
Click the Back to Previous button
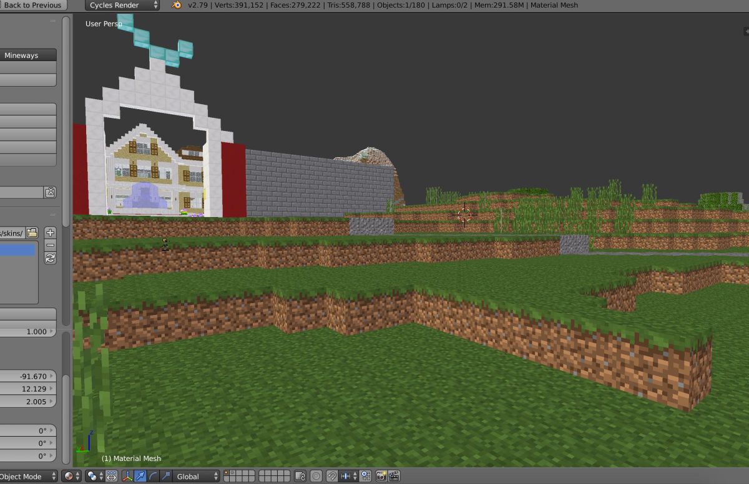click(33, 5)
